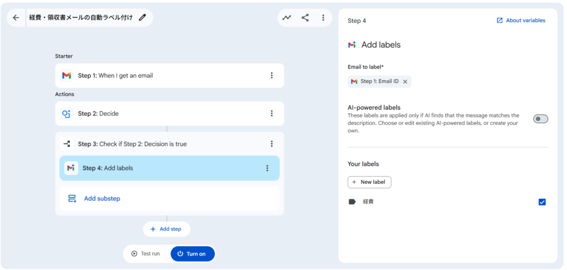Image resolution: width=567 pixels, height=270 pixels.
Task: Click the back arrow icon
Action: pos(16,18)
